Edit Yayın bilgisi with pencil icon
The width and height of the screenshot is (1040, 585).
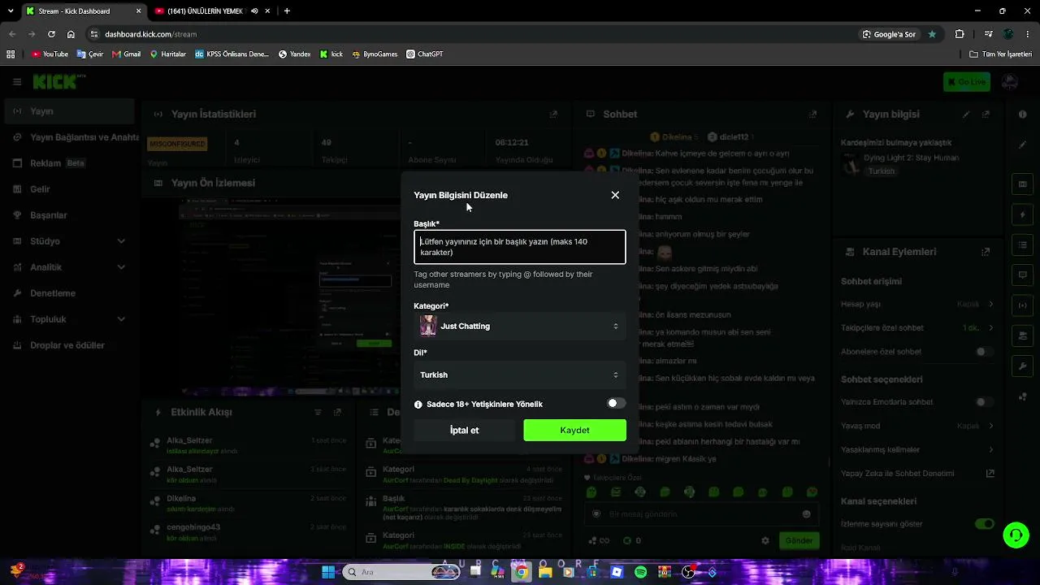coord(966,115)
